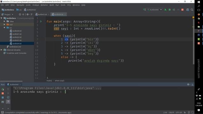
Task: Toggle the read-only lock icon in status bar
Action: (185, 112)
